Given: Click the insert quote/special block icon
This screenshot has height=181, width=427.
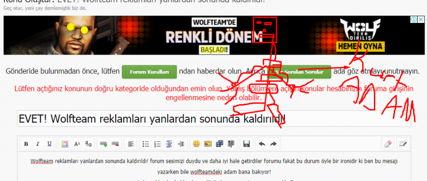Looking at the screenshot, I should pos(231,144).
